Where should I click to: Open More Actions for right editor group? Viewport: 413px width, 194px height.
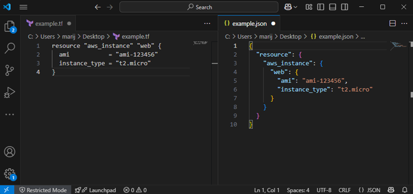[404, 23]
